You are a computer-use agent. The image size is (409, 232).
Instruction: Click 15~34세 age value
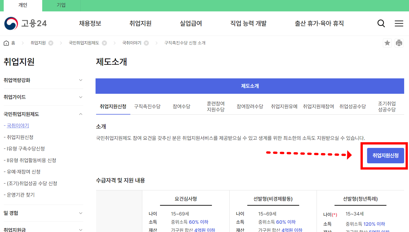pos(355,214)
